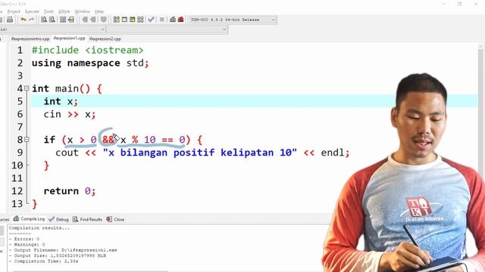Click the Run program icon
This screenshot has height=272, width=485.
click(124, 20)
